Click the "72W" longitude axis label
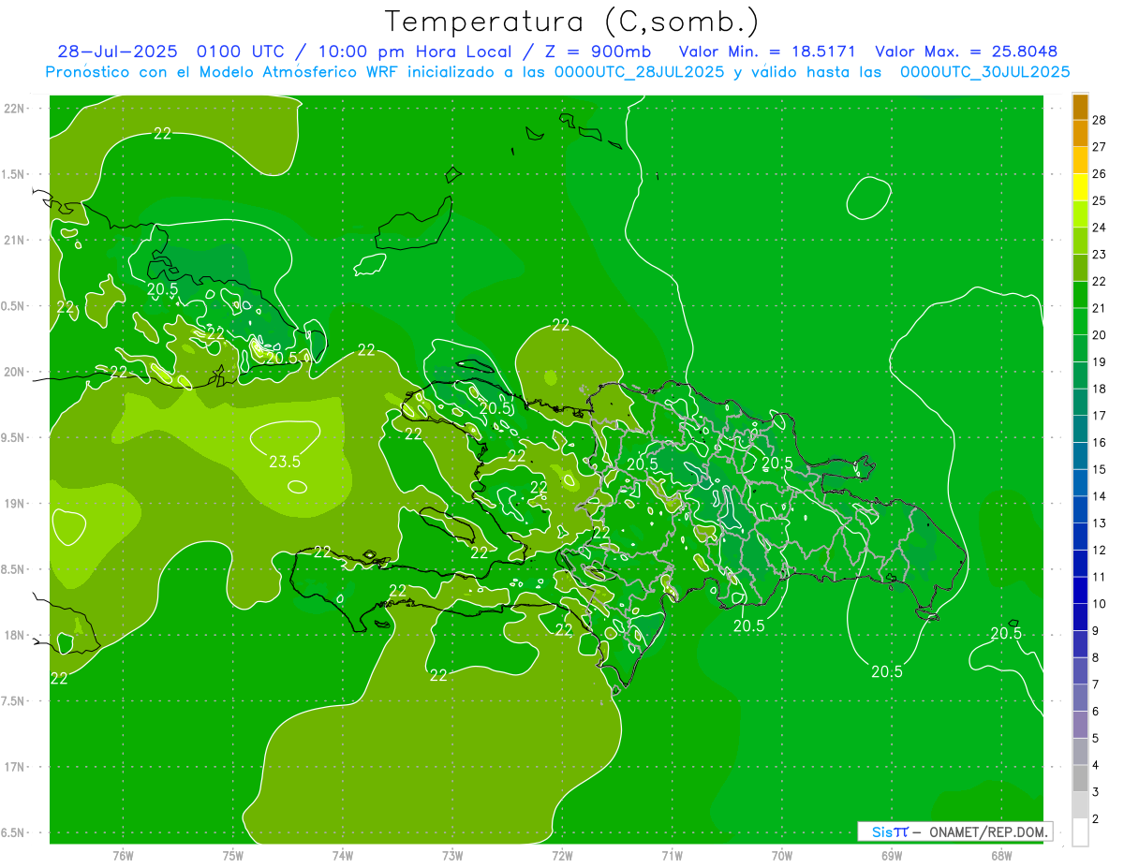The image size is (1124, 868). [x=562, y=856]
